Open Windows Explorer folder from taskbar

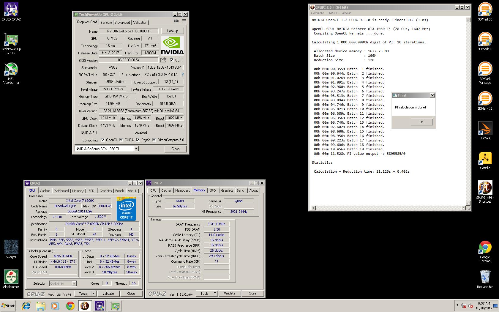click(41, 306)
